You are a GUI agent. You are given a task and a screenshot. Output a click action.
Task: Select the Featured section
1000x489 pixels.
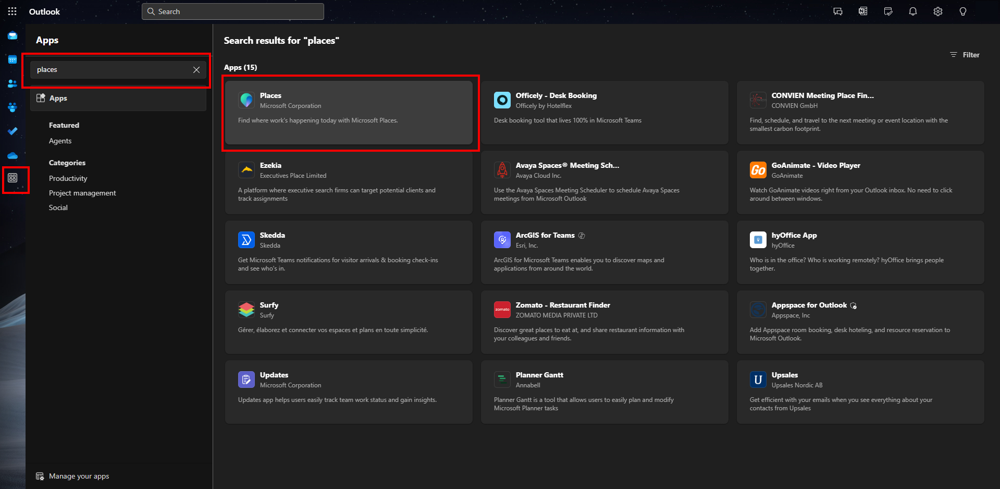pyautogui.click(x=64, y=125)
